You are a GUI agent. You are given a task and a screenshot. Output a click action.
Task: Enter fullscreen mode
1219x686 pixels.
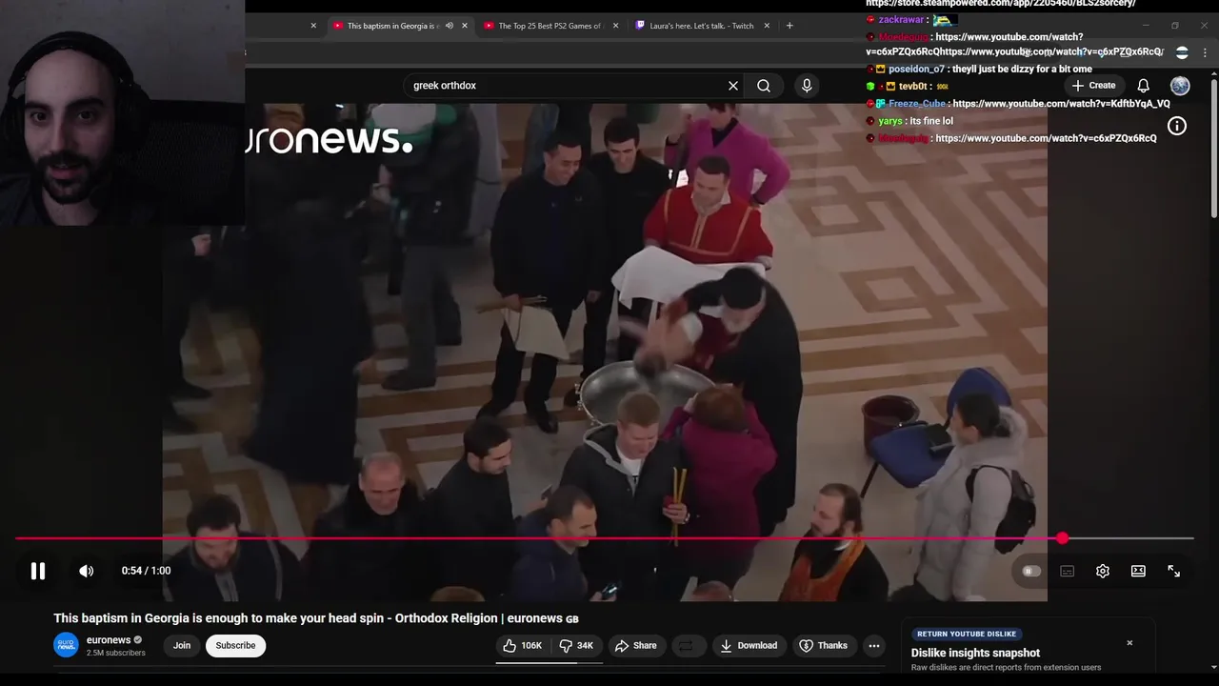(1174, 571)
